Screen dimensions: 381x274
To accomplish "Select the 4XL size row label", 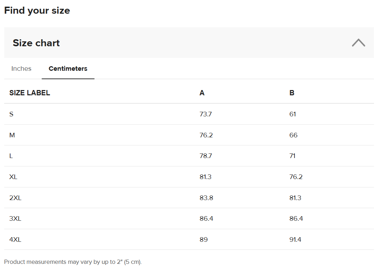I will click(15, 240).
